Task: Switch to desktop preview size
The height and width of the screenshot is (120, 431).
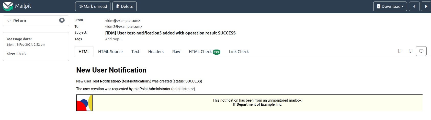Action: click(x=421, y=51)
